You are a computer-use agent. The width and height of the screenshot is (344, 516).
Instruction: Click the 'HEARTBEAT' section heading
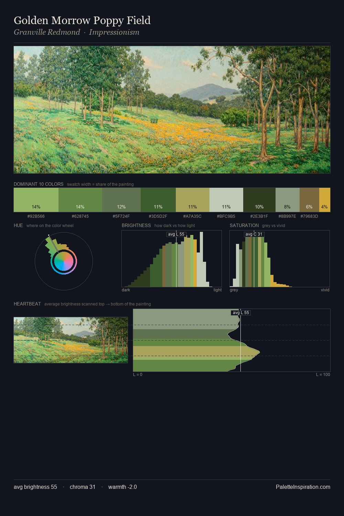pyautogui.click(x=27, y=304)
